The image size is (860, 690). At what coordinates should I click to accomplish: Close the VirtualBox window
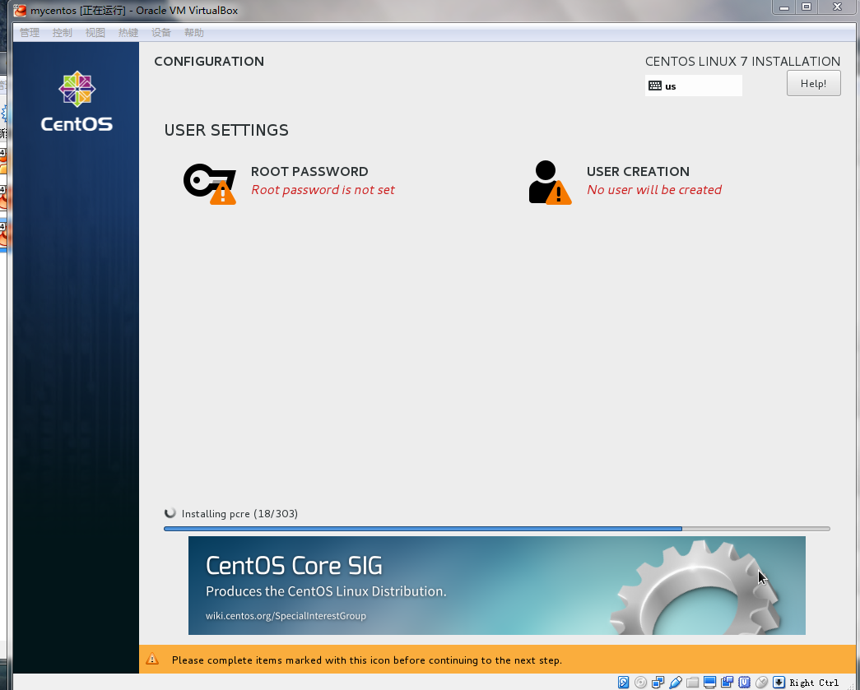[x=837, y=7]
